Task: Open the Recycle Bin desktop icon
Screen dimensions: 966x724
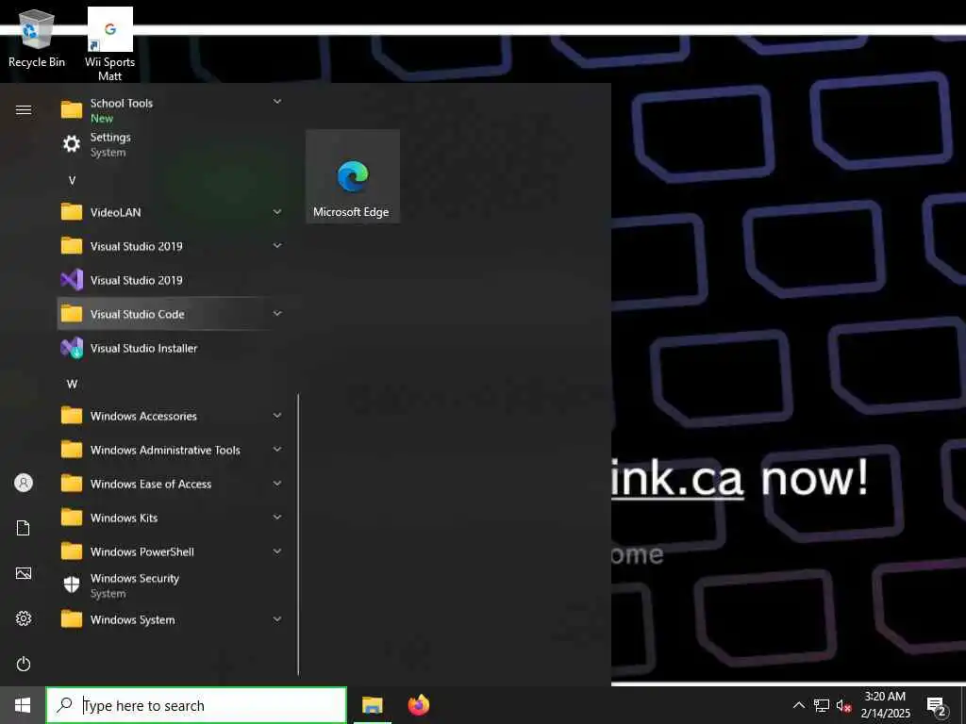Action: (x=37, y=39)
